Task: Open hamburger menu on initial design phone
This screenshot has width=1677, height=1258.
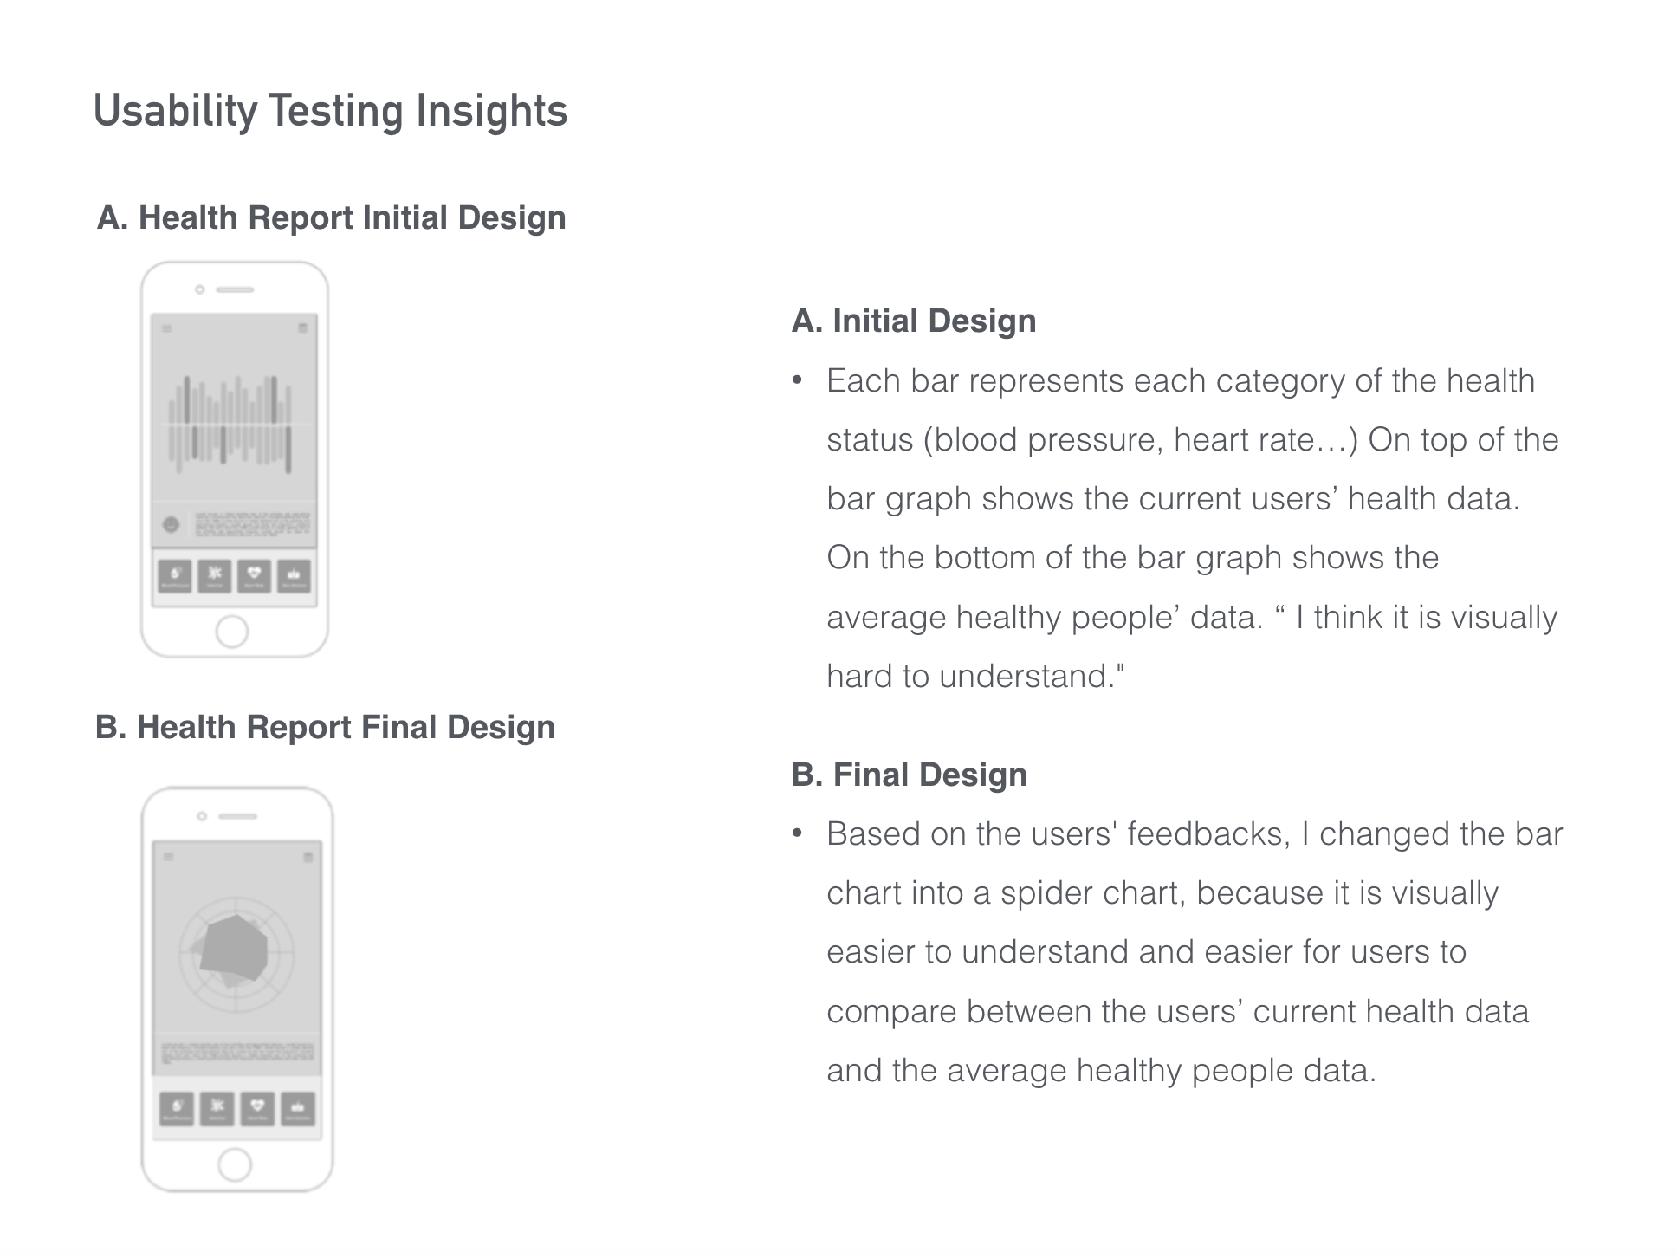Action: point(167,328)
